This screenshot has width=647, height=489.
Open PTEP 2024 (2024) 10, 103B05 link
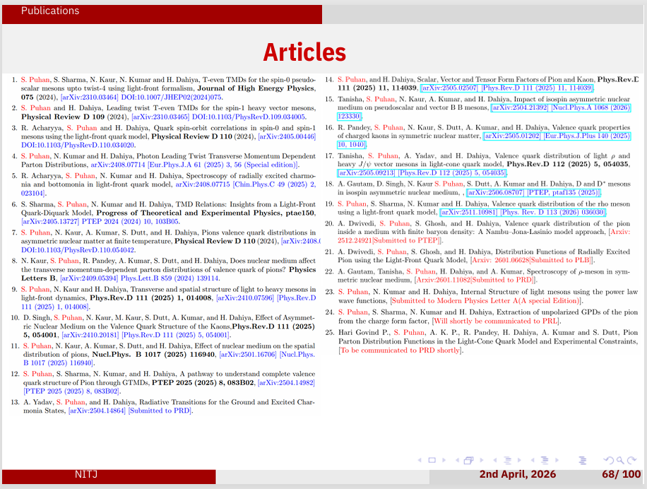click(x=130, y=221)
